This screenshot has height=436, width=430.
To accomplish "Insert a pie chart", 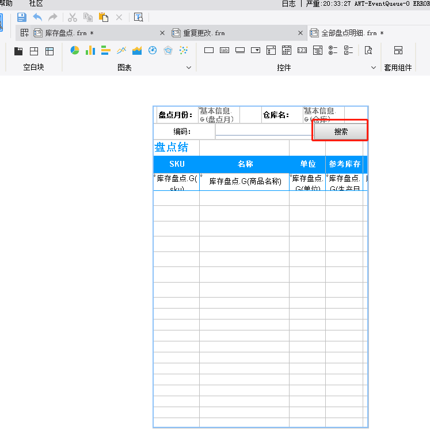I will click(75, 51).
